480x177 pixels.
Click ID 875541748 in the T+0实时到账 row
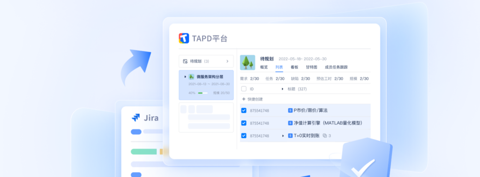(259, 136)
